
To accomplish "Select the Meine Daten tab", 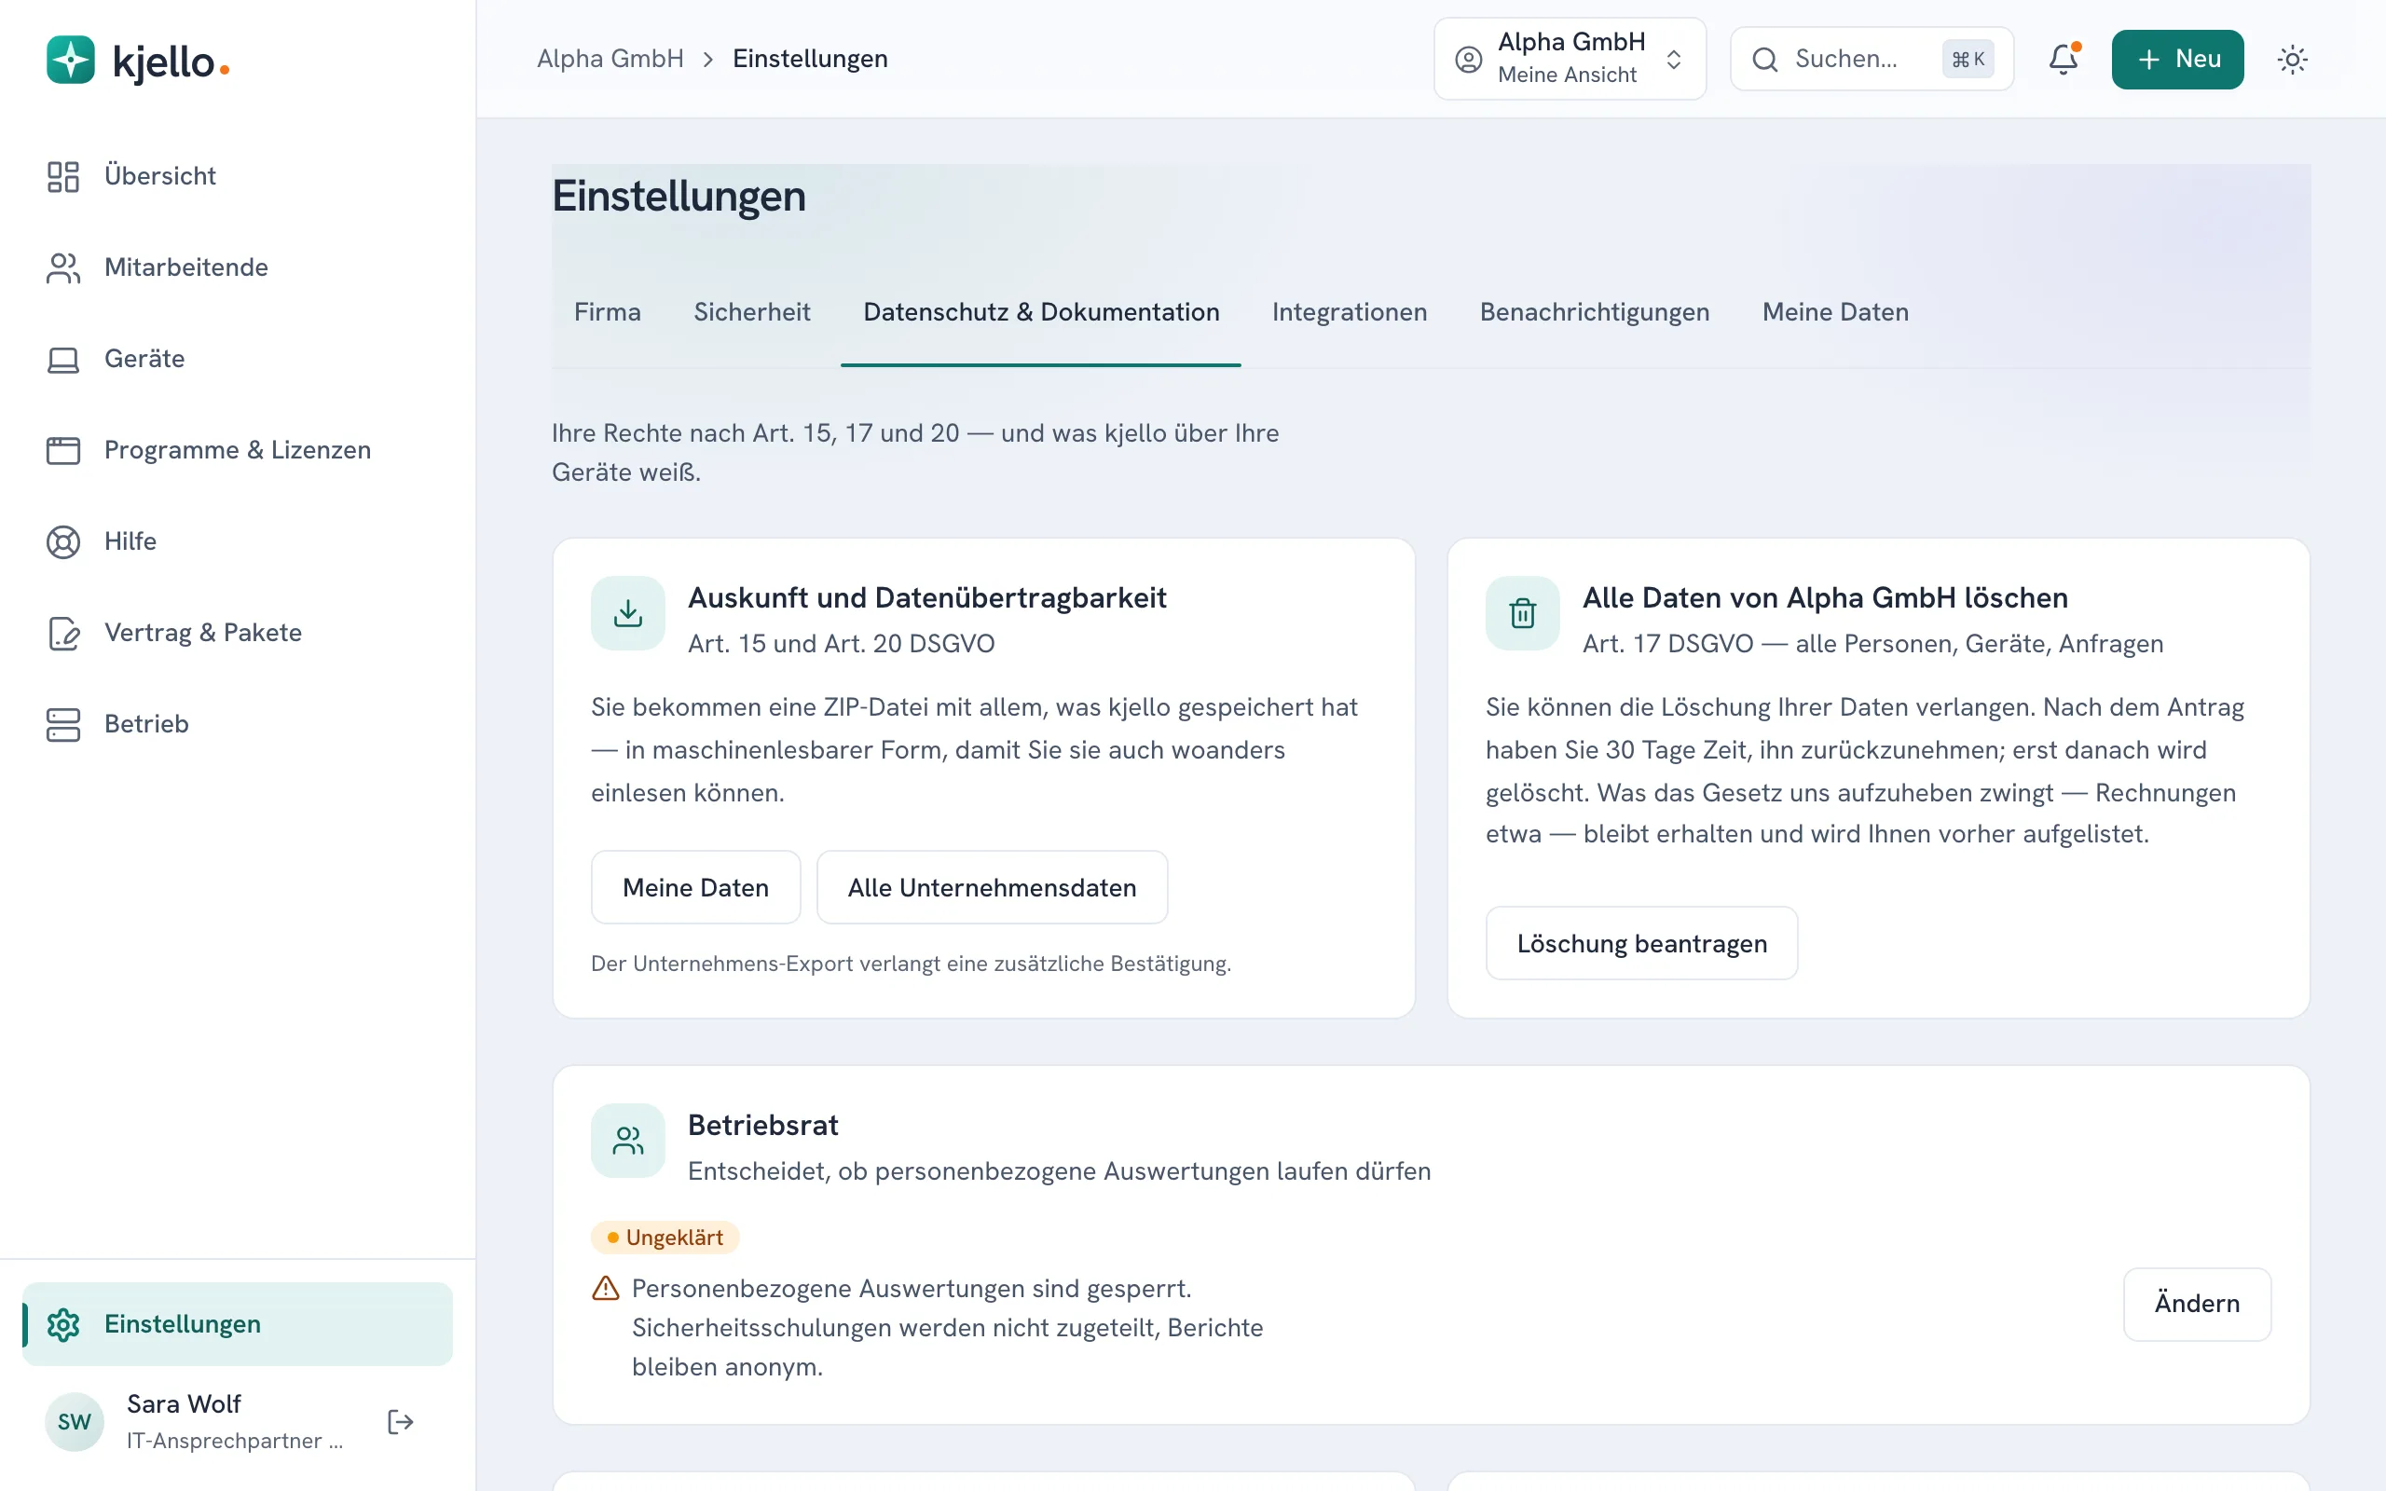I will pyautogui.click(x=1835, y=312).
